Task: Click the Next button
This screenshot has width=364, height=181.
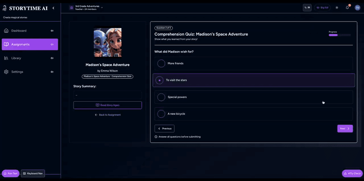Action: click(345, 128)
